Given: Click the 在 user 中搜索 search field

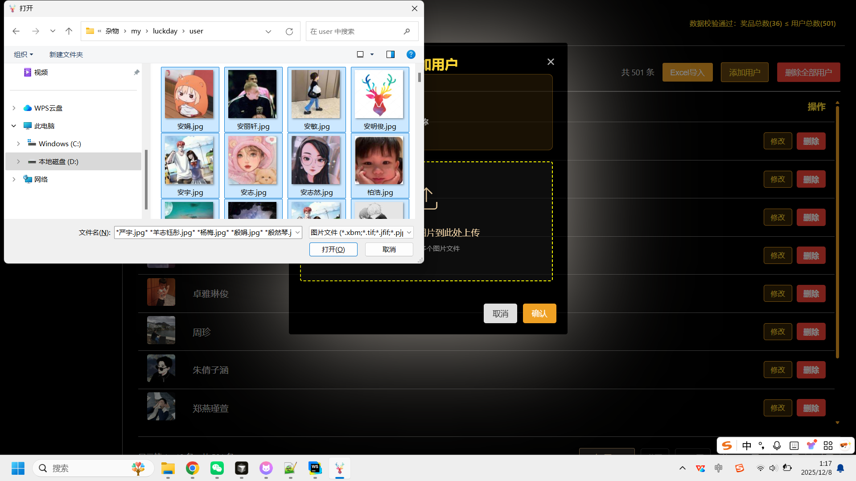Looking at the screenshot, I should [354, 31].
